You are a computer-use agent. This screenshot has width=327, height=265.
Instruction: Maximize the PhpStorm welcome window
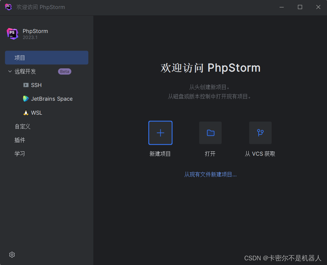click(x=300, y=7)
